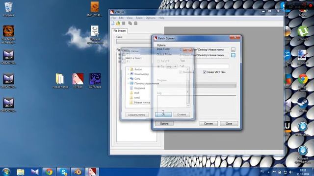Screen dimensions: 314x176
Task: Click the Copy icon in VTFEdit toolbar
Action: click(x=130, y=23)
